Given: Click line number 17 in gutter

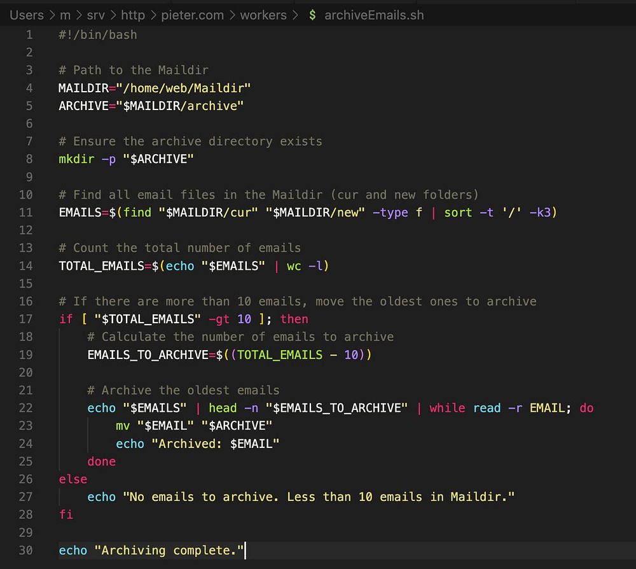Looking at the screenshot, I should tap(25, 320).
